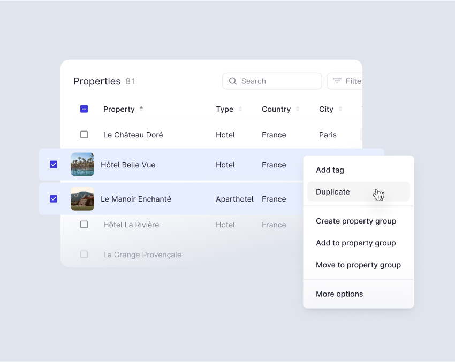Sort by Type column arrows
The width and height of the screenshot is (455, 362).
pyautogui.click(x=240, y=109)
